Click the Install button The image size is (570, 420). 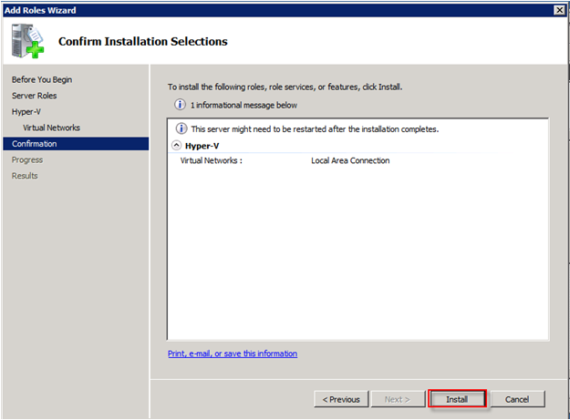click(x=457, y=399)
